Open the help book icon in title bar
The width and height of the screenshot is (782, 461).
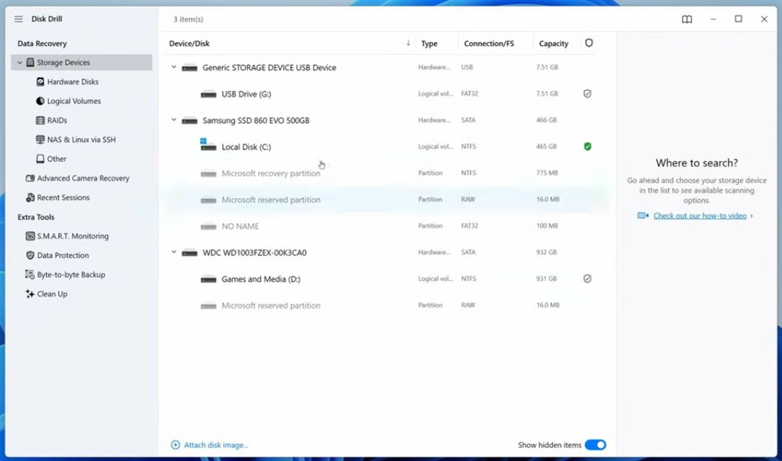point(687,19)
